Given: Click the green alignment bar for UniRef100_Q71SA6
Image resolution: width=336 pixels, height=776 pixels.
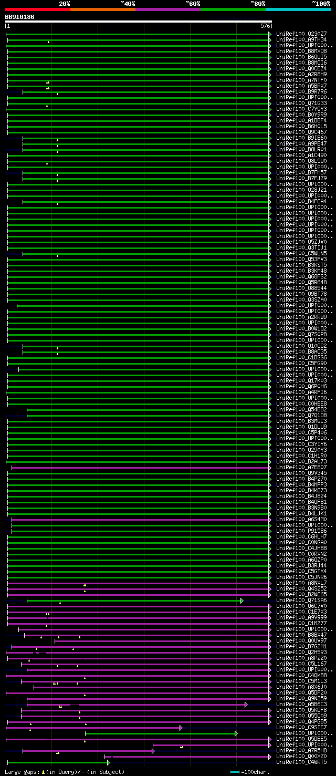Looking at the screenshot, I should click(134, 600).
